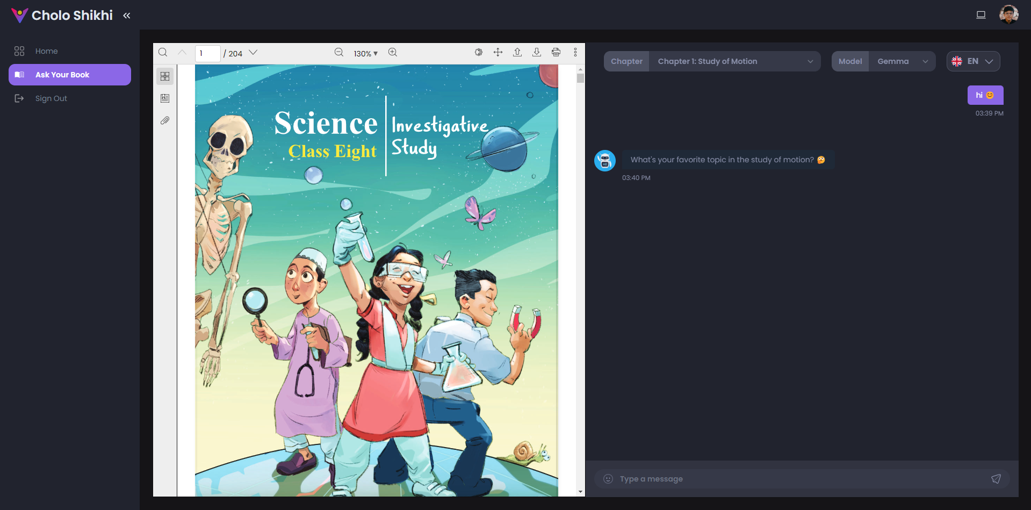Show the bookmarks panel
Image resolution: width=1031 pixels, height=510 pixels.
(165, 98)
